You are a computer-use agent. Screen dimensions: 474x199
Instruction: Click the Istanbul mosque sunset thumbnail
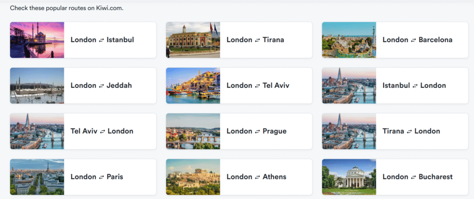tap(37, 40)
